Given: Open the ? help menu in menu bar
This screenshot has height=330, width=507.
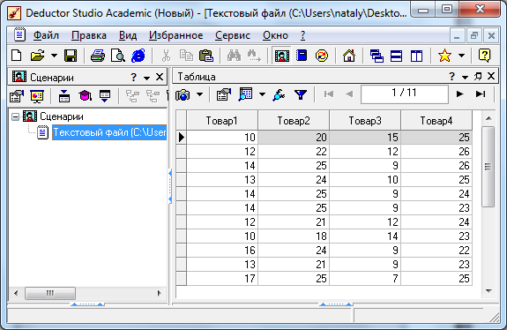Looking at the screenshot, I should coord(302,35).
